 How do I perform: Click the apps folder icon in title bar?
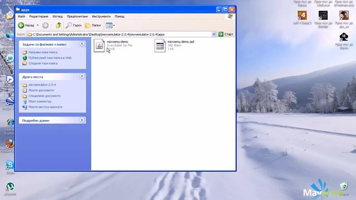(x=18, y=9)
